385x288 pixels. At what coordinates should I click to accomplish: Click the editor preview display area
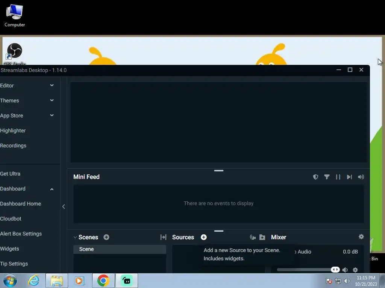(218, 122)
